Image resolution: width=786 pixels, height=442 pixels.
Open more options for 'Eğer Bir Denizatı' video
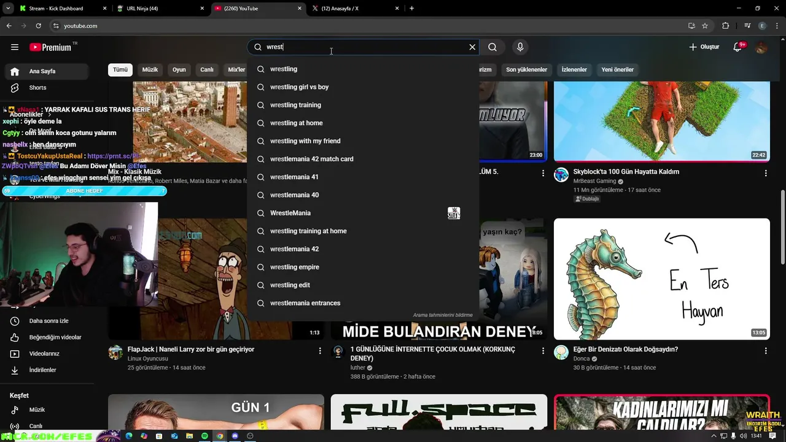pyautogui.click(x=766, y=351)
